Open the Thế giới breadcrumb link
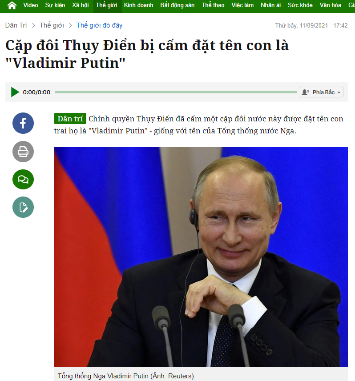The width and height of the screenshot is (355, 381). point(52,25)
